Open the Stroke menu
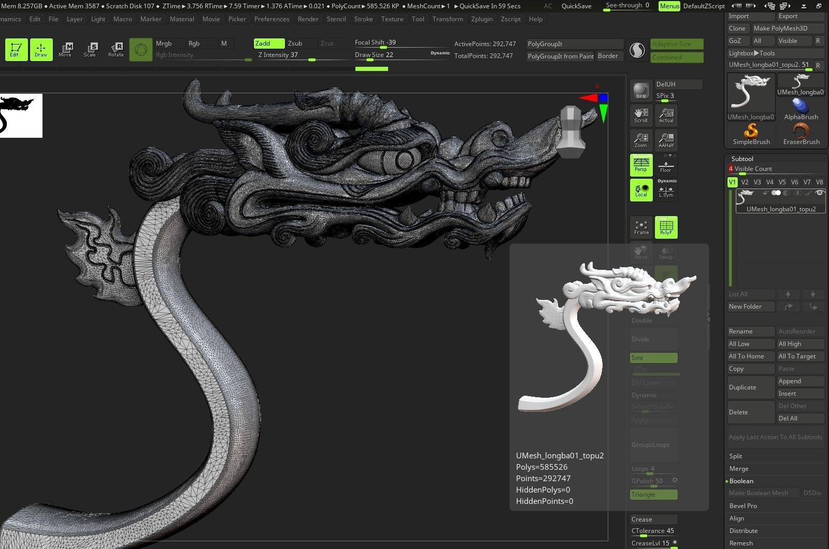Screen dimensions: 829x549 tap(363, 19)
